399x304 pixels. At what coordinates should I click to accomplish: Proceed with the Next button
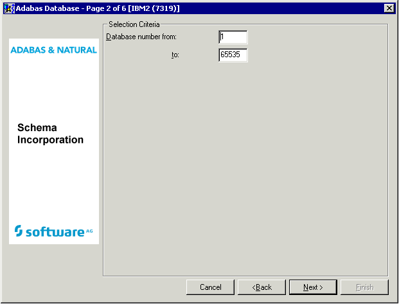313,287
